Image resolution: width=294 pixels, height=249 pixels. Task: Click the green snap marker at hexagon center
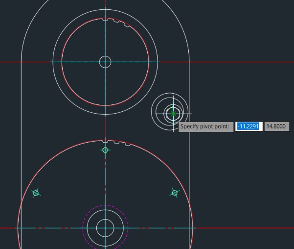pyautogui.click(x=173, y=114)
